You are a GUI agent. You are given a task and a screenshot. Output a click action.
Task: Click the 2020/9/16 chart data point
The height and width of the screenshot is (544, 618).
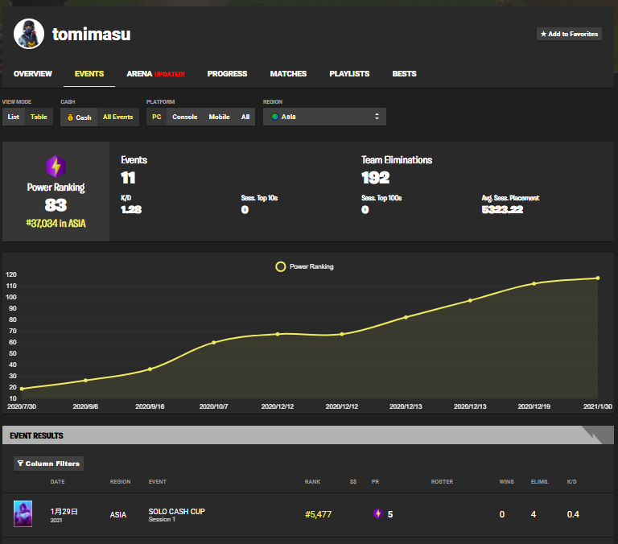tap(150, 369)
